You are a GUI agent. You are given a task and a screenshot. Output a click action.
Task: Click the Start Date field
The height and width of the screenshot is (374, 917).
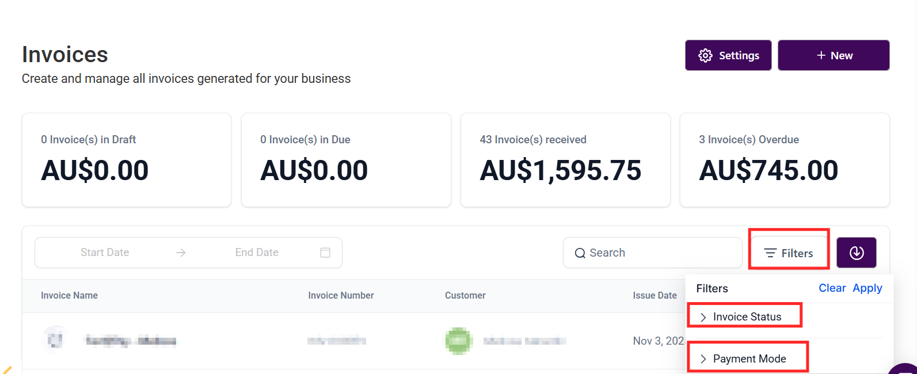[105, 253]
